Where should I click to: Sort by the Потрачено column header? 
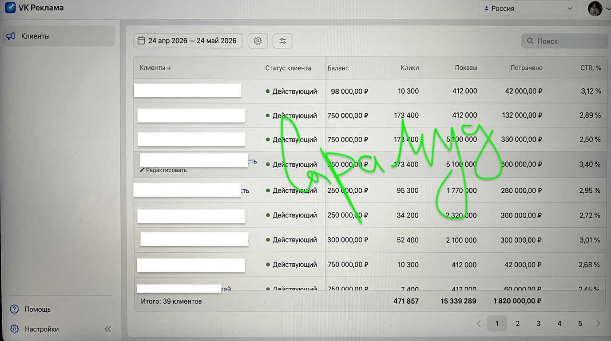pyautogui.click(x=526, y=68)
